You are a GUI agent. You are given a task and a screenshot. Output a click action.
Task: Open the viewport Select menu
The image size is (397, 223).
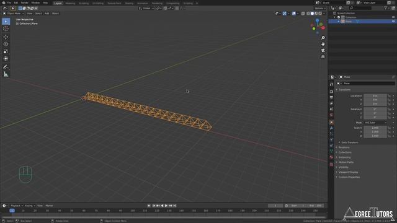pos(38,14)
